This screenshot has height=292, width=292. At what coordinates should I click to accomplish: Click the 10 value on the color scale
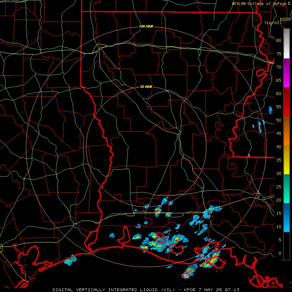click(x=279, y=227)
